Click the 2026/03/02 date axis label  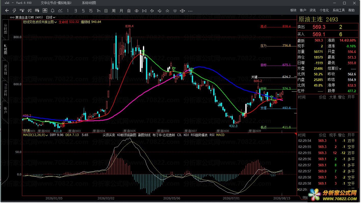106,198
